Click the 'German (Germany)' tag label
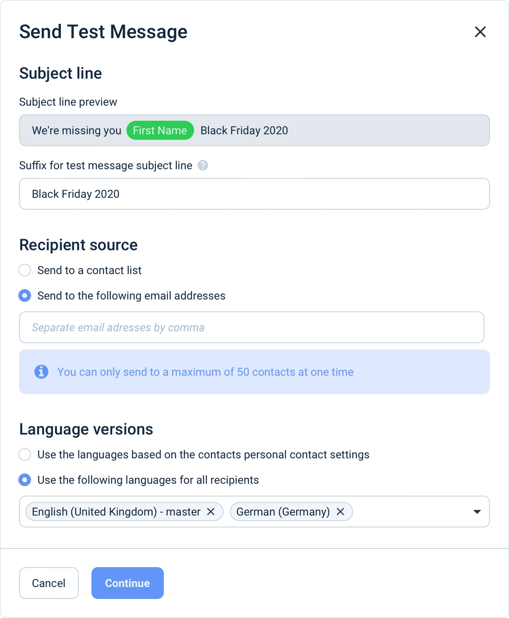The image size is (509, 618). (x=283, y=512)
